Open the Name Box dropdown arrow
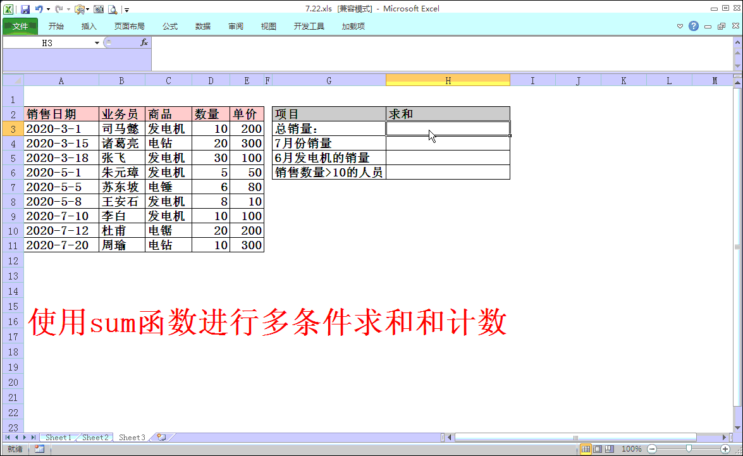This screenshot has width=743, height=456. [97, 42]
